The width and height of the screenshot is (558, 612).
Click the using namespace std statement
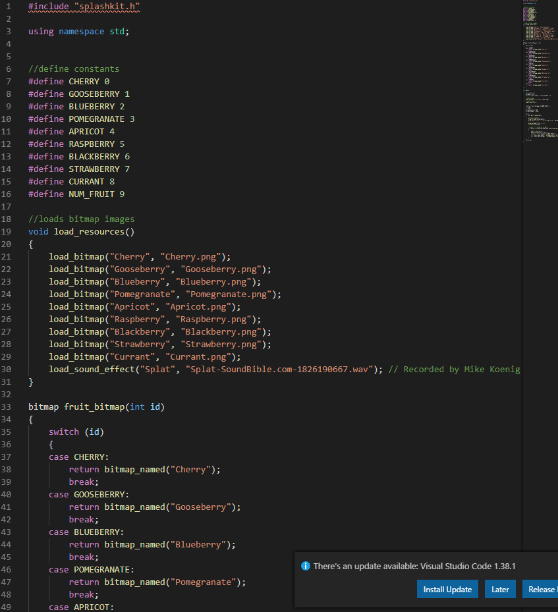coord(76,31)
